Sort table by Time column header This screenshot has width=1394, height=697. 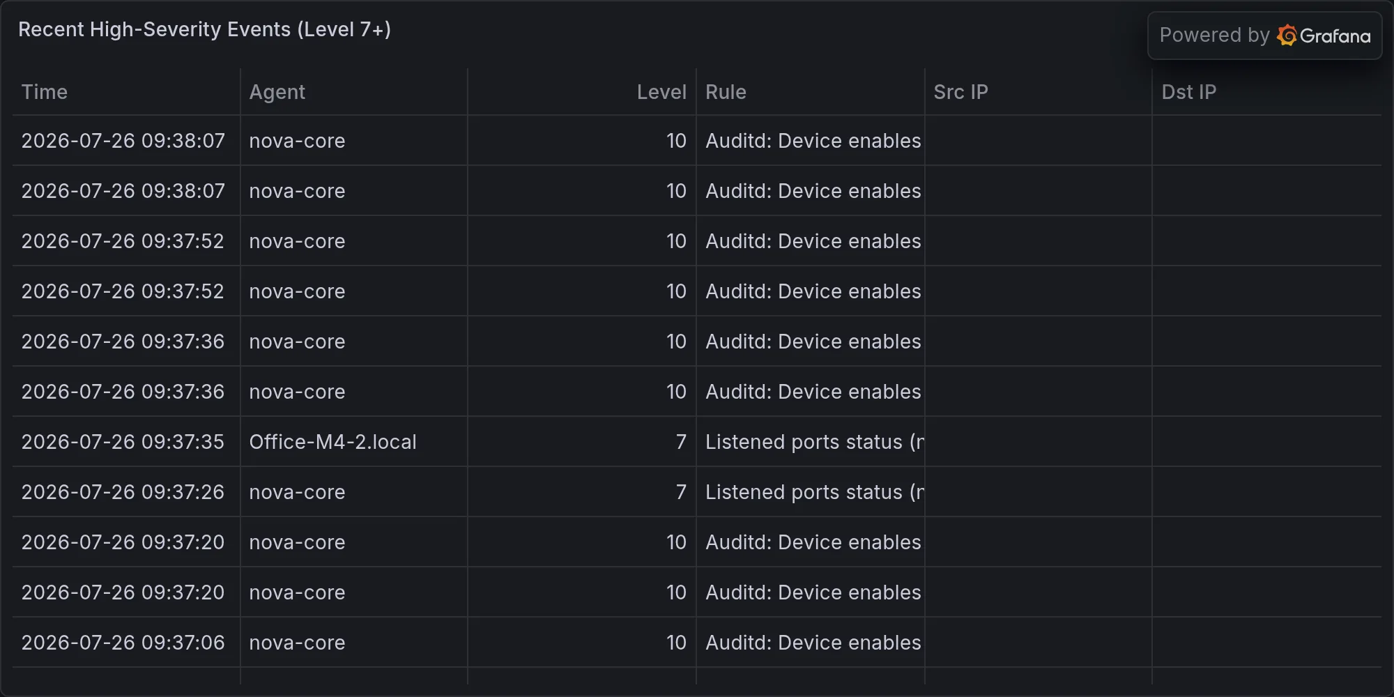click(45, 92)
